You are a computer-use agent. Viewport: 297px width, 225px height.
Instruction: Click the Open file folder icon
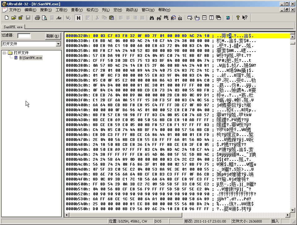(x=14, y=18)
